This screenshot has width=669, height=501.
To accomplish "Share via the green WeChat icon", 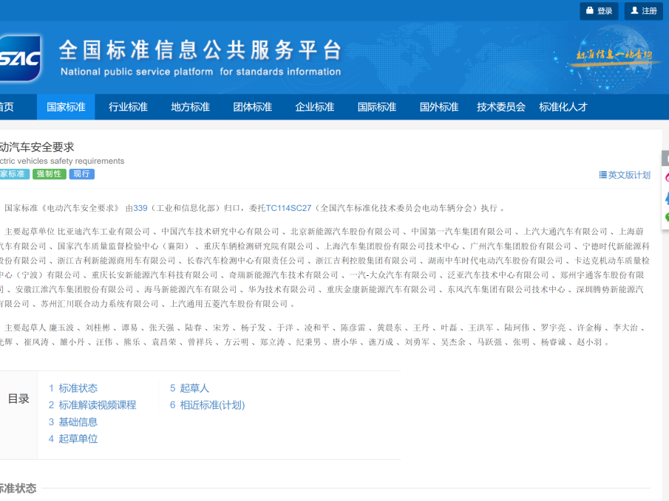I will point(666,217).
